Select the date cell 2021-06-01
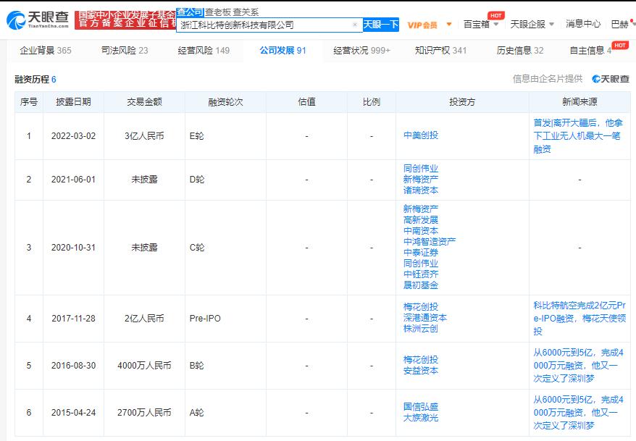The width and height of the screenshot is (636, 441). pyautogui.click(x=73, y=179)
